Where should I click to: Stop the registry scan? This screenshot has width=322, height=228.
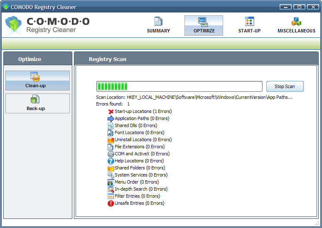[x=285, y=86]
